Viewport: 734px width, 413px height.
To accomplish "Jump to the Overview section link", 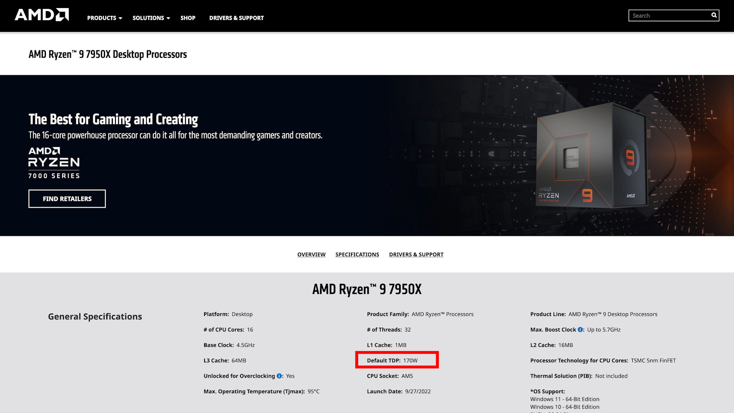I will point(311,255).
